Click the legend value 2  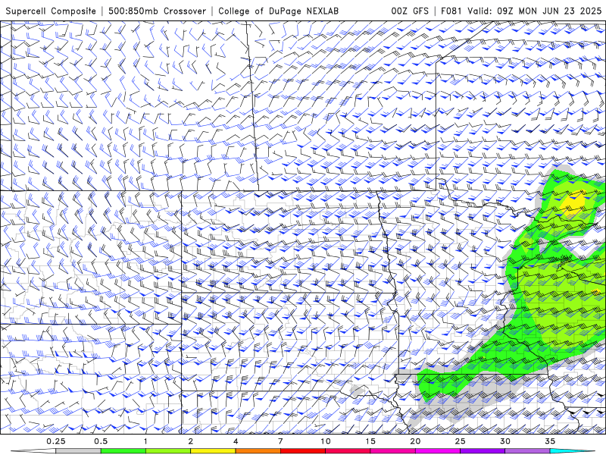click(191, 441)
